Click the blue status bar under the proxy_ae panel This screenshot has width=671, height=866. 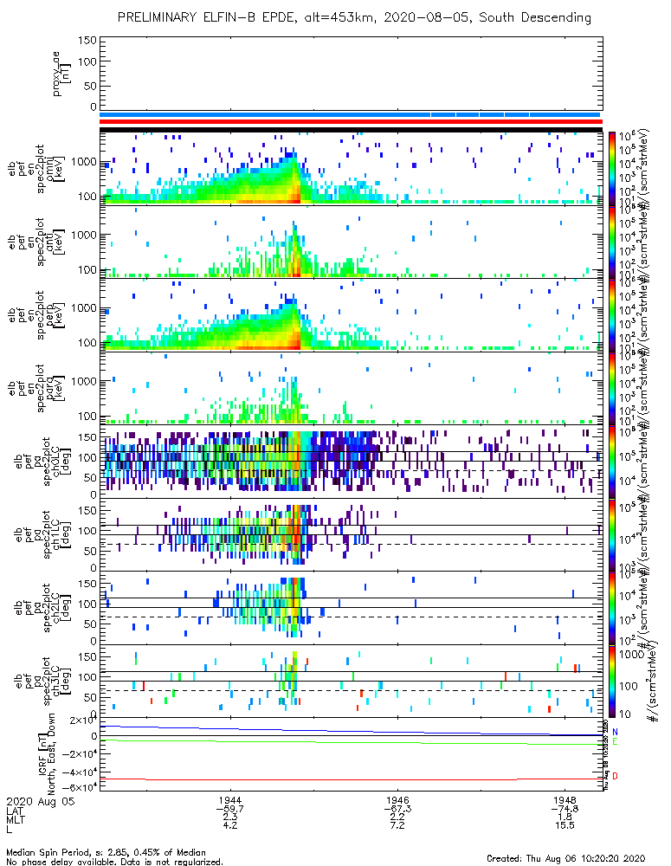(x=351, y=115)
